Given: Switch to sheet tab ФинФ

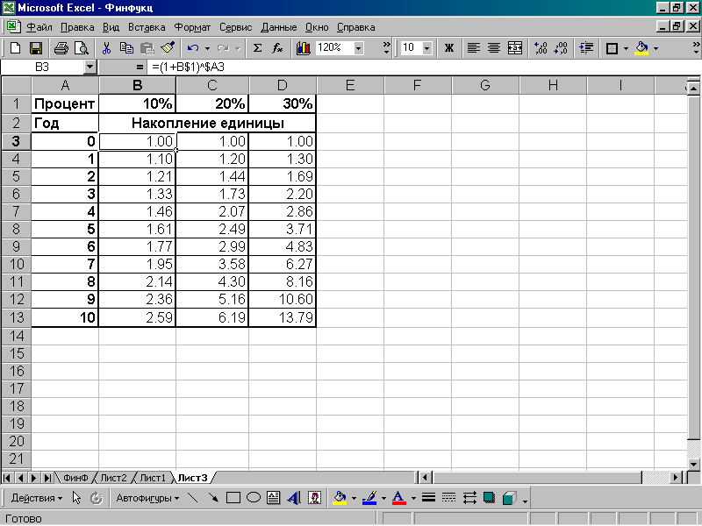Looking at the screenshot, I should pyautogui.click(x=75, y=478).
